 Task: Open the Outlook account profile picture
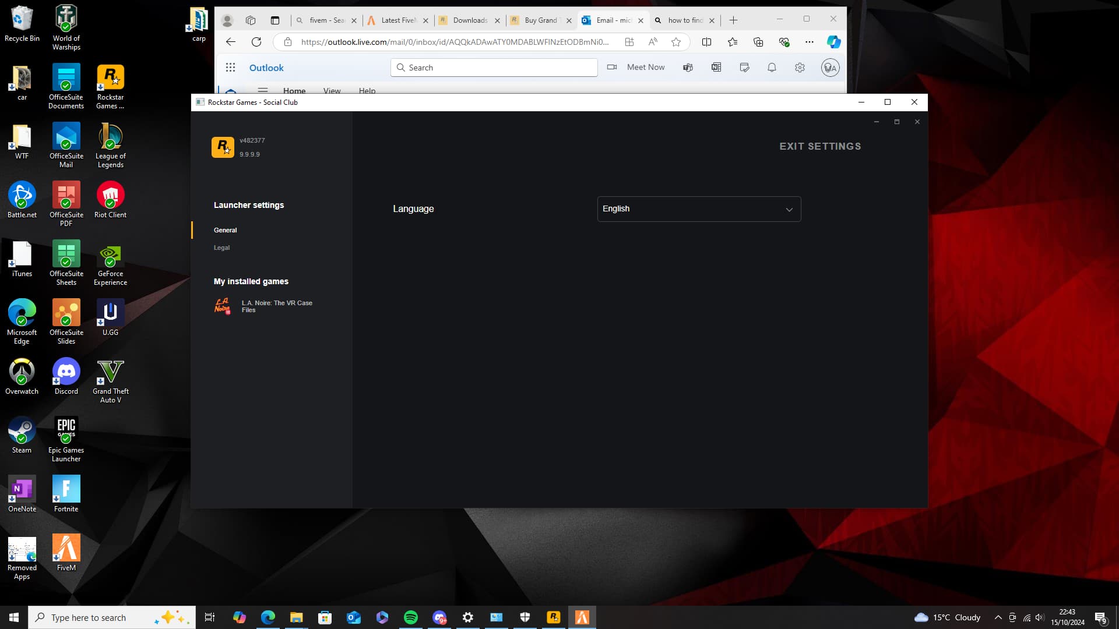pyautogui.click(x=830, y=68)
